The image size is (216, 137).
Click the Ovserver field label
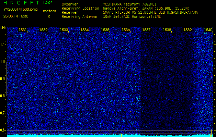pos(70,4)
